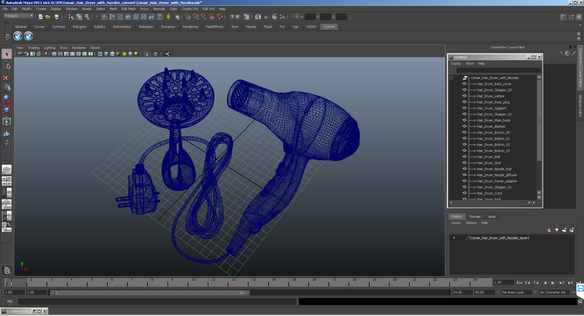
Task: Click the new scene icon
Action: [40, 17]
